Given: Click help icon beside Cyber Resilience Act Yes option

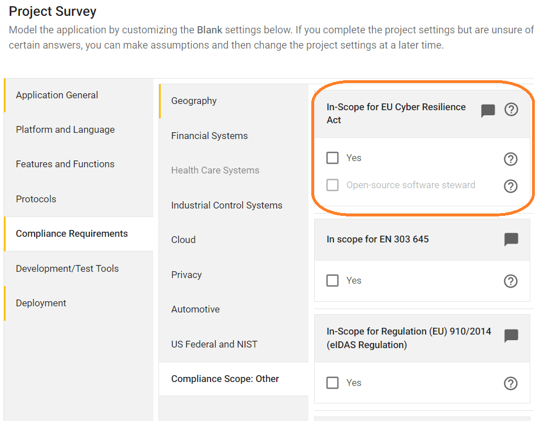Looking at the screenshot, I should (x=511, y=159).
